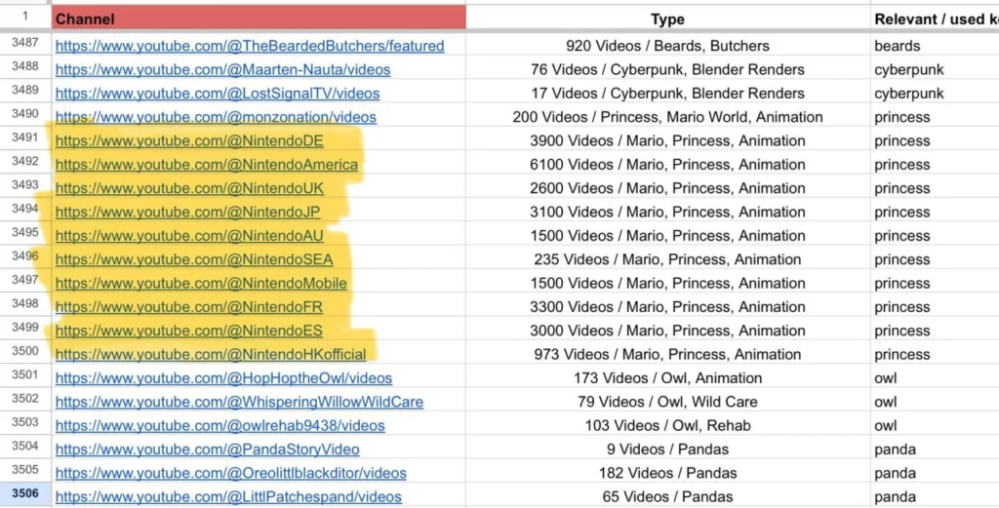The width and height of the screenshot is (999, 508).
Task: Select row header 3500
Action: click(25, 351)
